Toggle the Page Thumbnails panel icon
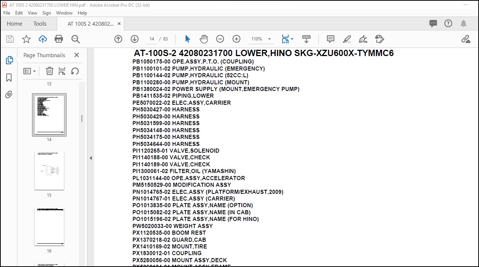479x267 pixels. click(9, 60)
